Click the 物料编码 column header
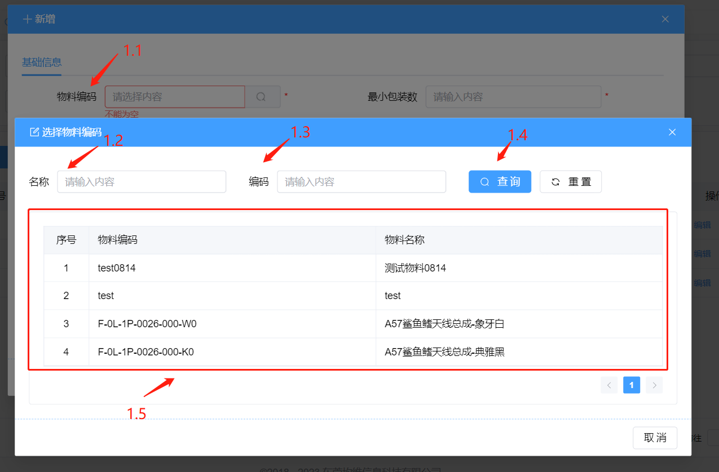719x472 pixels. 117,240
